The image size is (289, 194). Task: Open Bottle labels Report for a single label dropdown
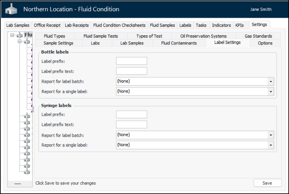click(271, 92)
